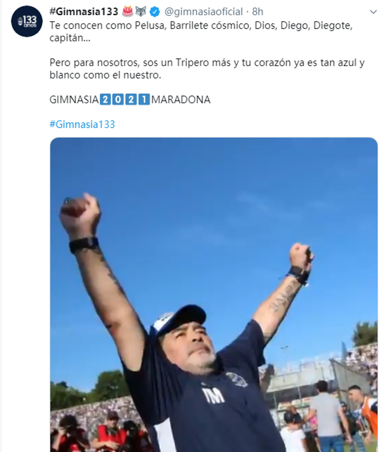Open the #Gimnasia133 display name link
381x452 pixels.
(84, 12)
